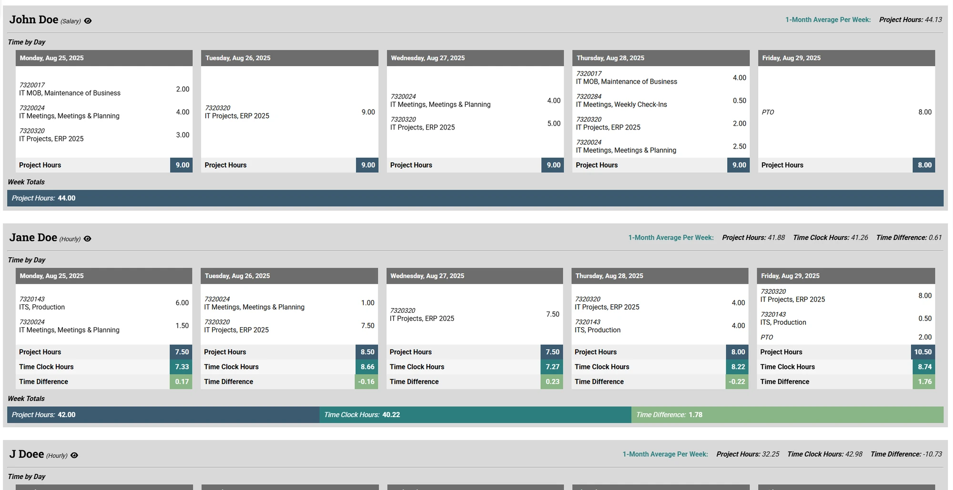Click J Doee's average Time Difference -10.73
The image size is (953, 490).
pos(906,454)
